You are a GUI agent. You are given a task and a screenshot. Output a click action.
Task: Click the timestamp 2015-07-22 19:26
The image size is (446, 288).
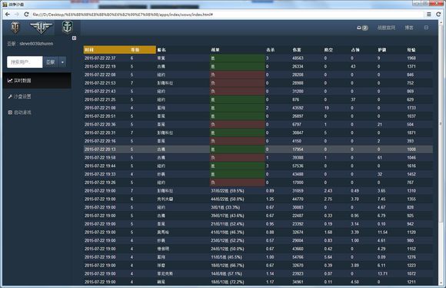[x=100, y=183]
